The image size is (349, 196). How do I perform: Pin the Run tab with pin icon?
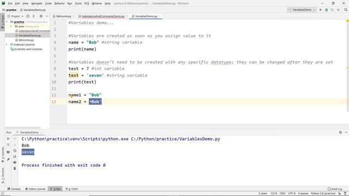(8, 160)
